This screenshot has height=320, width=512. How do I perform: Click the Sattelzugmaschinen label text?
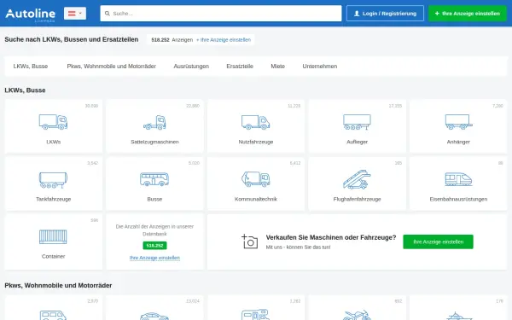(x=154, y=142)
